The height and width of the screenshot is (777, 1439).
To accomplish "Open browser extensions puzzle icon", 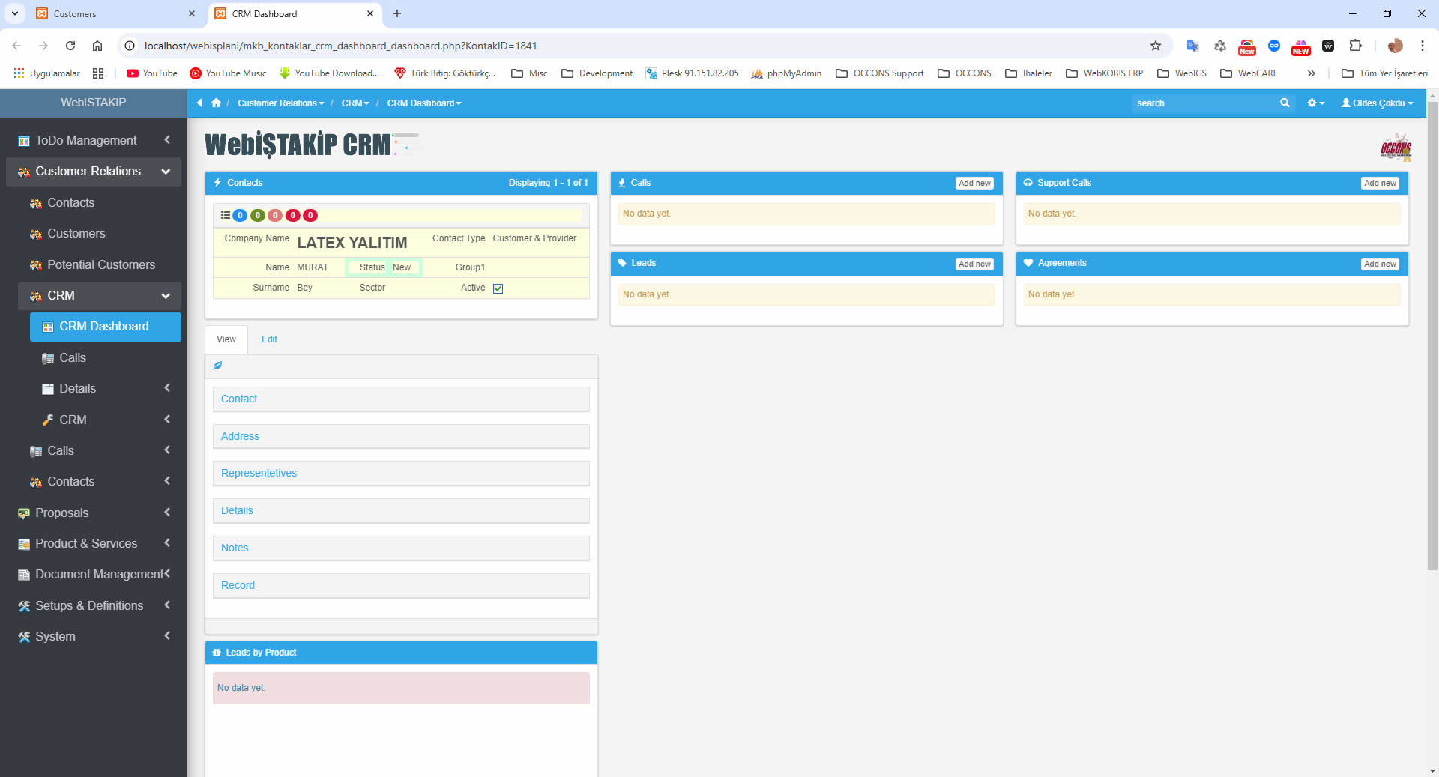I will point(1355,46).
